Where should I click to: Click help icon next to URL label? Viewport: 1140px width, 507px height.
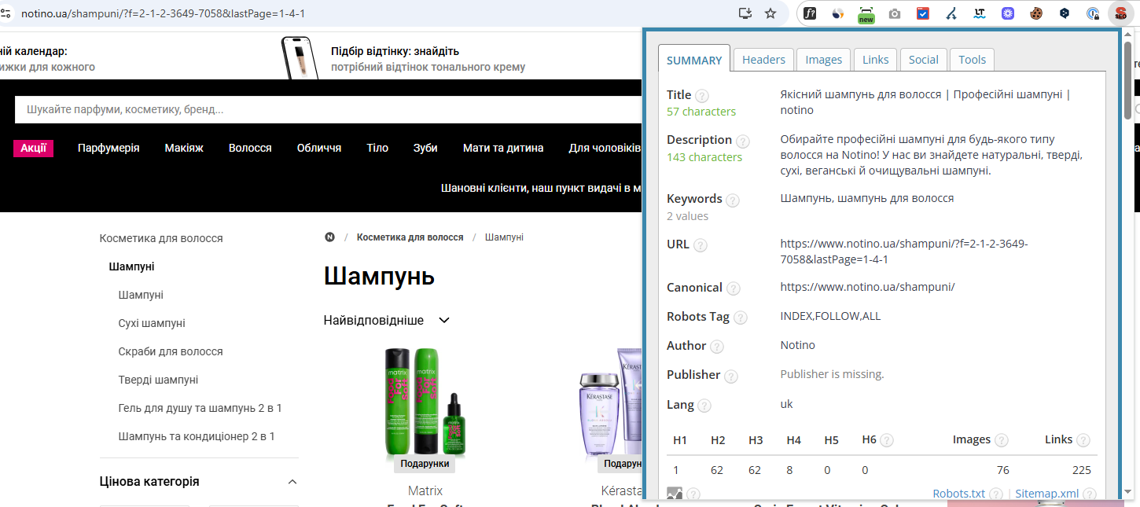[700, 245]
